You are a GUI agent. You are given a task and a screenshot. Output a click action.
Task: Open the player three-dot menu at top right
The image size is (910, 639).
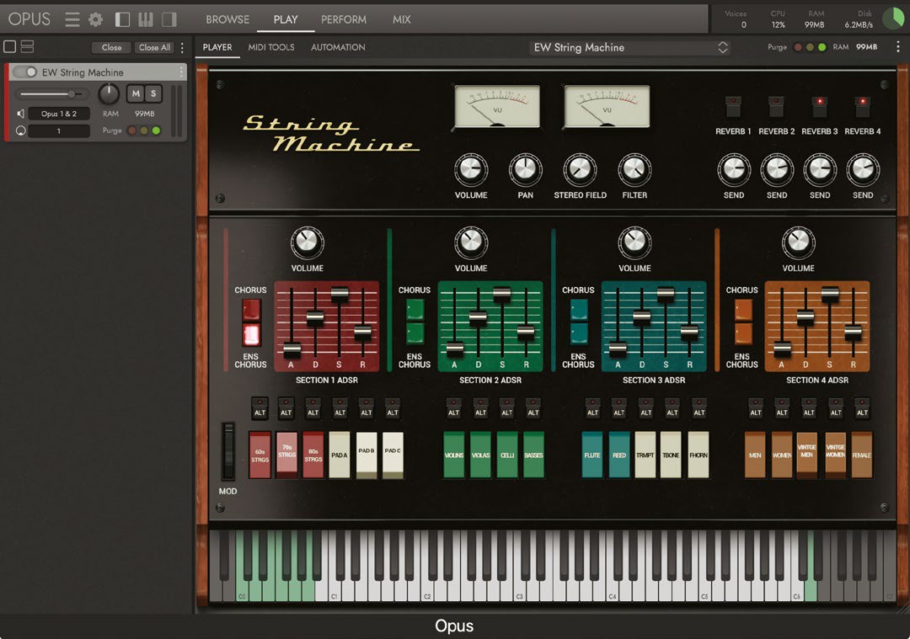[x=898, y=47]
